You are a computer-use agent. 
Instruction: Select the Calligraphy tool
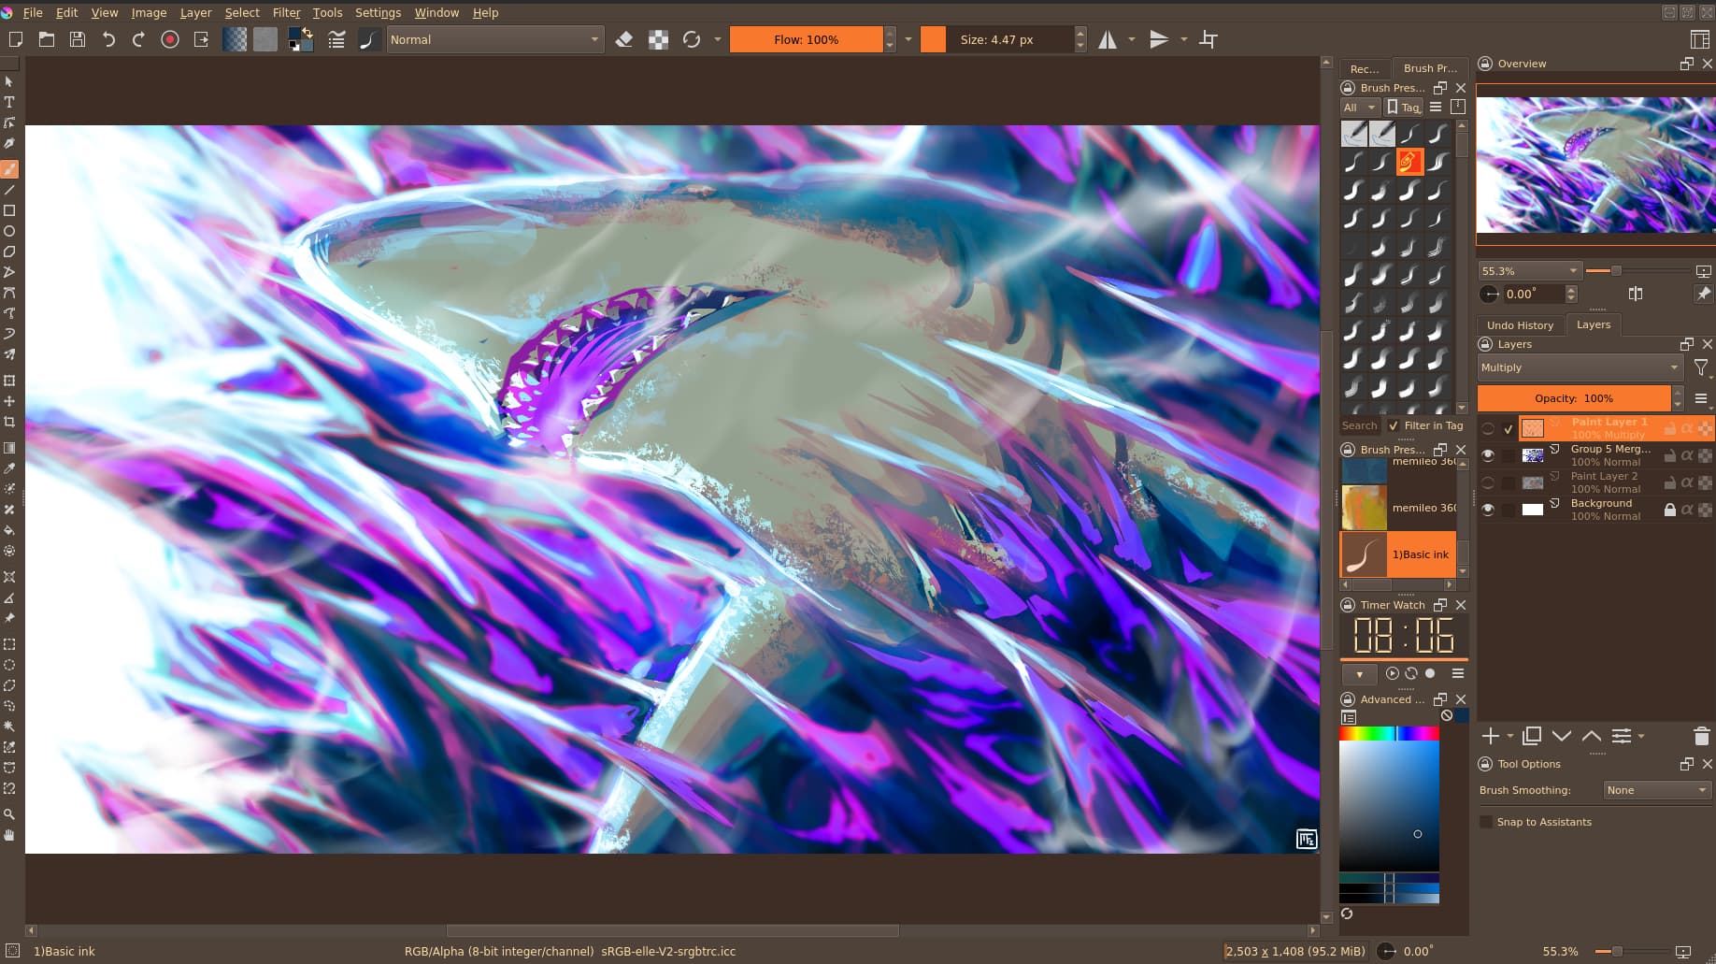[x=9, y=143]
